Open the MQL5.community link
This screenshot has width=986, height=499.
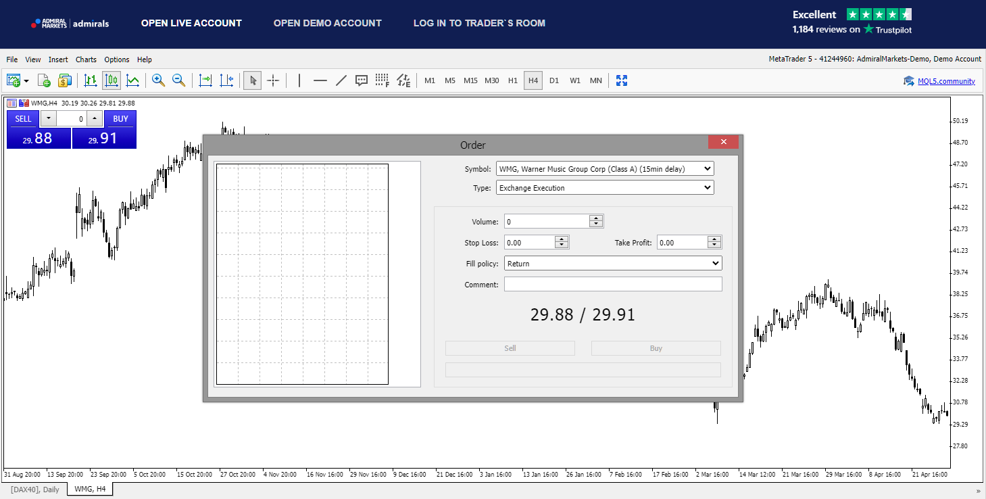point(946,81)
